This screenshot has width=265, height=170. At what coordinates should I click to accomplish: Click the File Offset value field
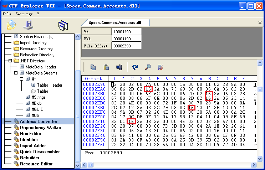point(126,46)
